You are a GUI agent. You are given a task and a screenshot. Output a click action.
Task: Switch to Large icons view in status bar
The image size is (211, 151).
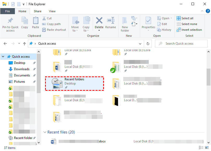coord(207,148)
